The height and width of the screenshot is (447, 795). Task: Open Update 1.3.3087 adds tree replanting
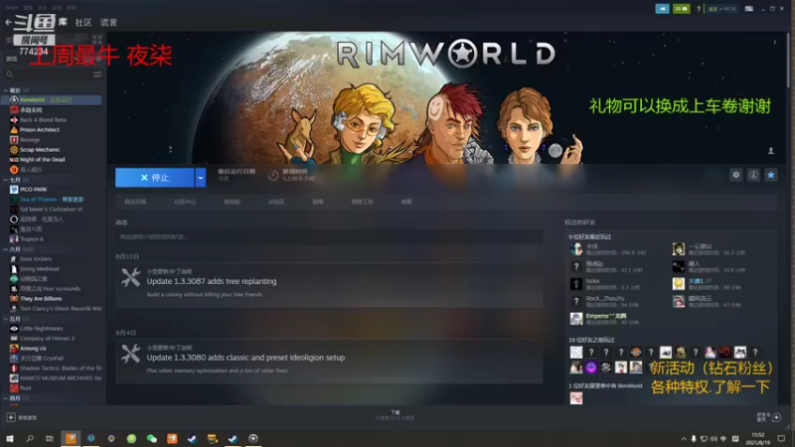(212, 281)
